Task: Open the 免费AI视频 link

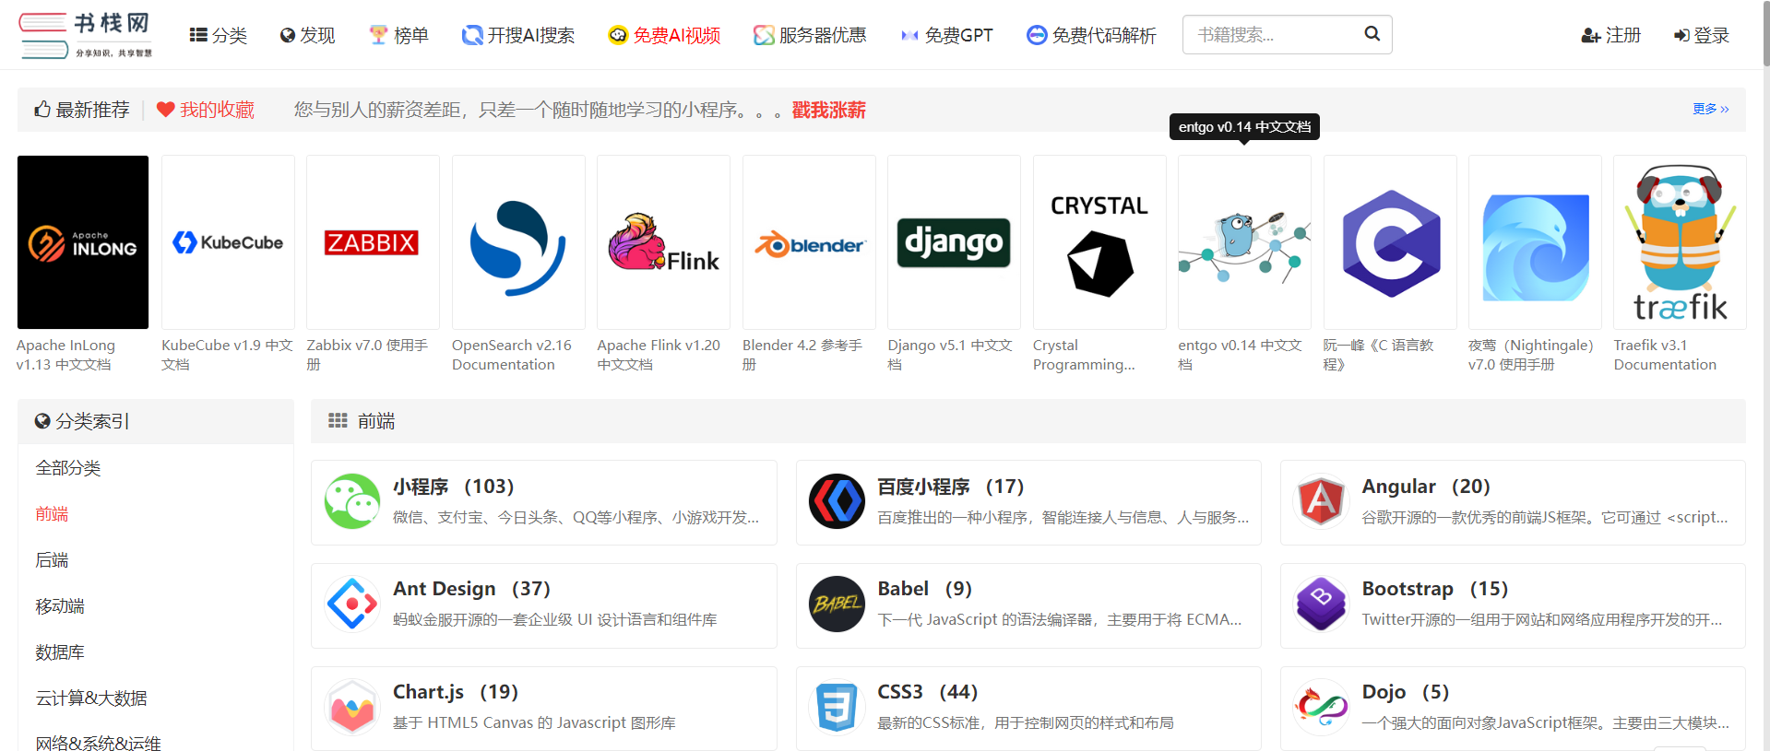Action: coord(664,35)
